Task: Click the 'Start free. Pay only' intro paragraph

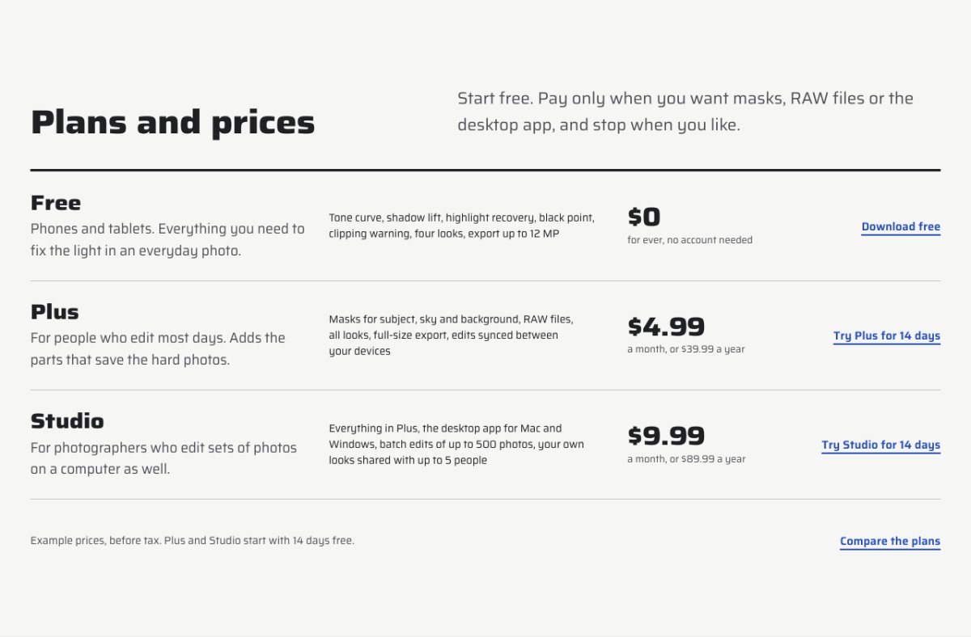Action: point(685,112)
